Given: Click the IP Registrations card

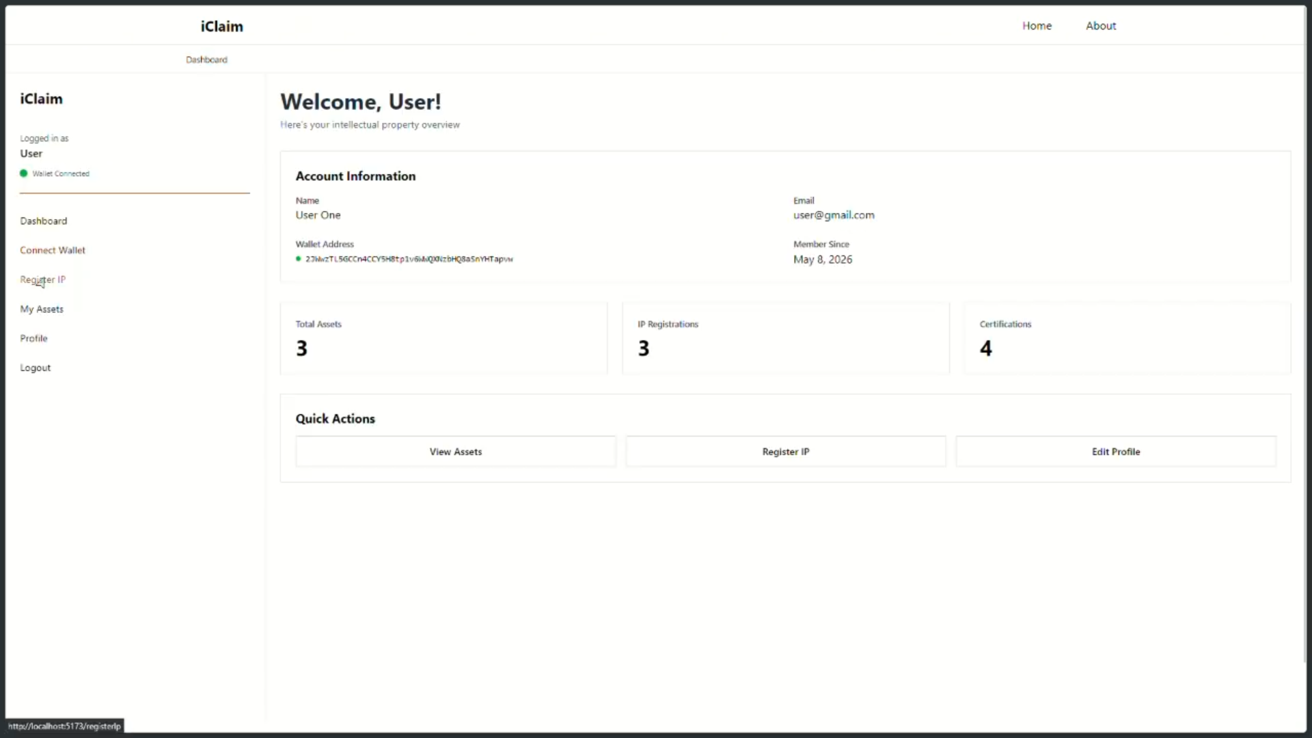Looking at the screenshot, I should point(786,338).
